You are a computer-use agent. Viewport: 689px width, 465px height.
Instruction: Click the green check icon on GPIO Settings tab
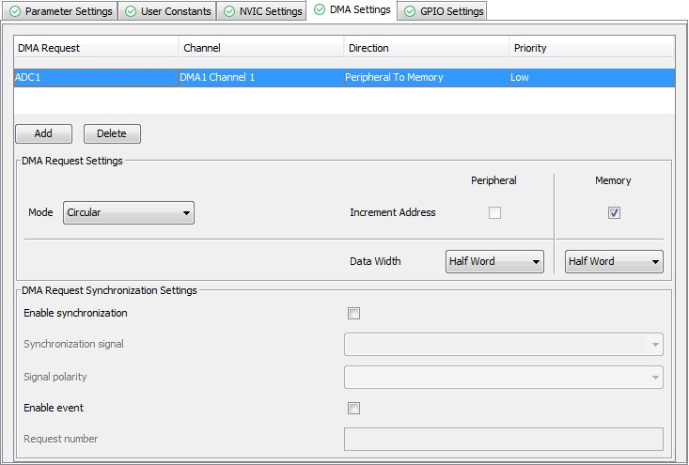pos(410,11)
